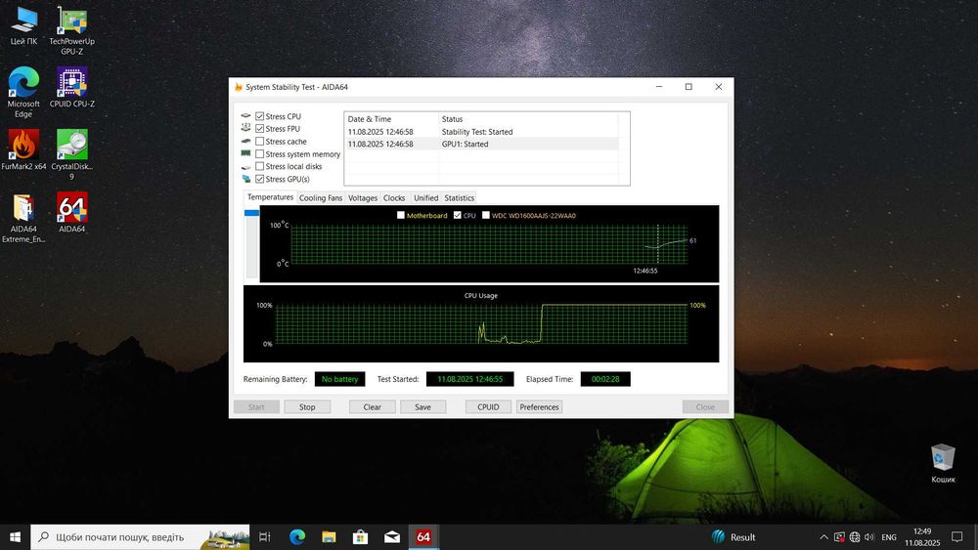
Task: Uncheck Stress GPU(s) option
Action: coord(260,179)
